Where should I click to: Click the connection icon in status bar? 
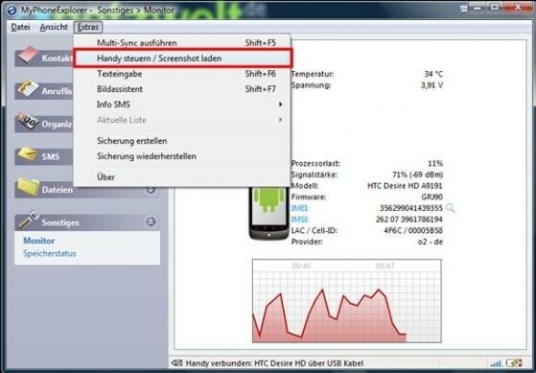(176, 363)
